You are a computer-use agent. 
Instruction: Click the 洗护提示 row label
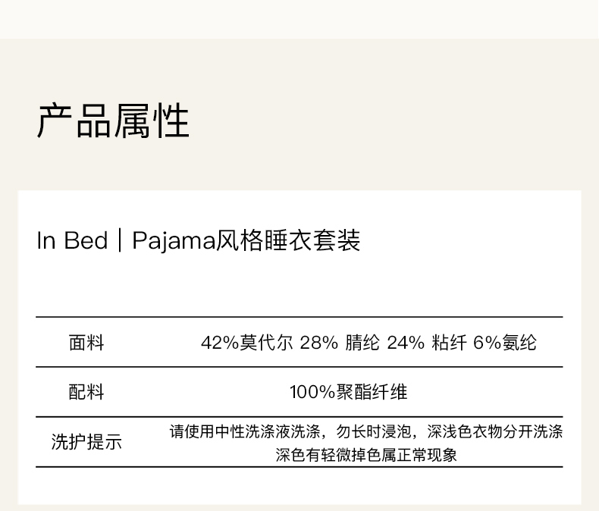86,442
